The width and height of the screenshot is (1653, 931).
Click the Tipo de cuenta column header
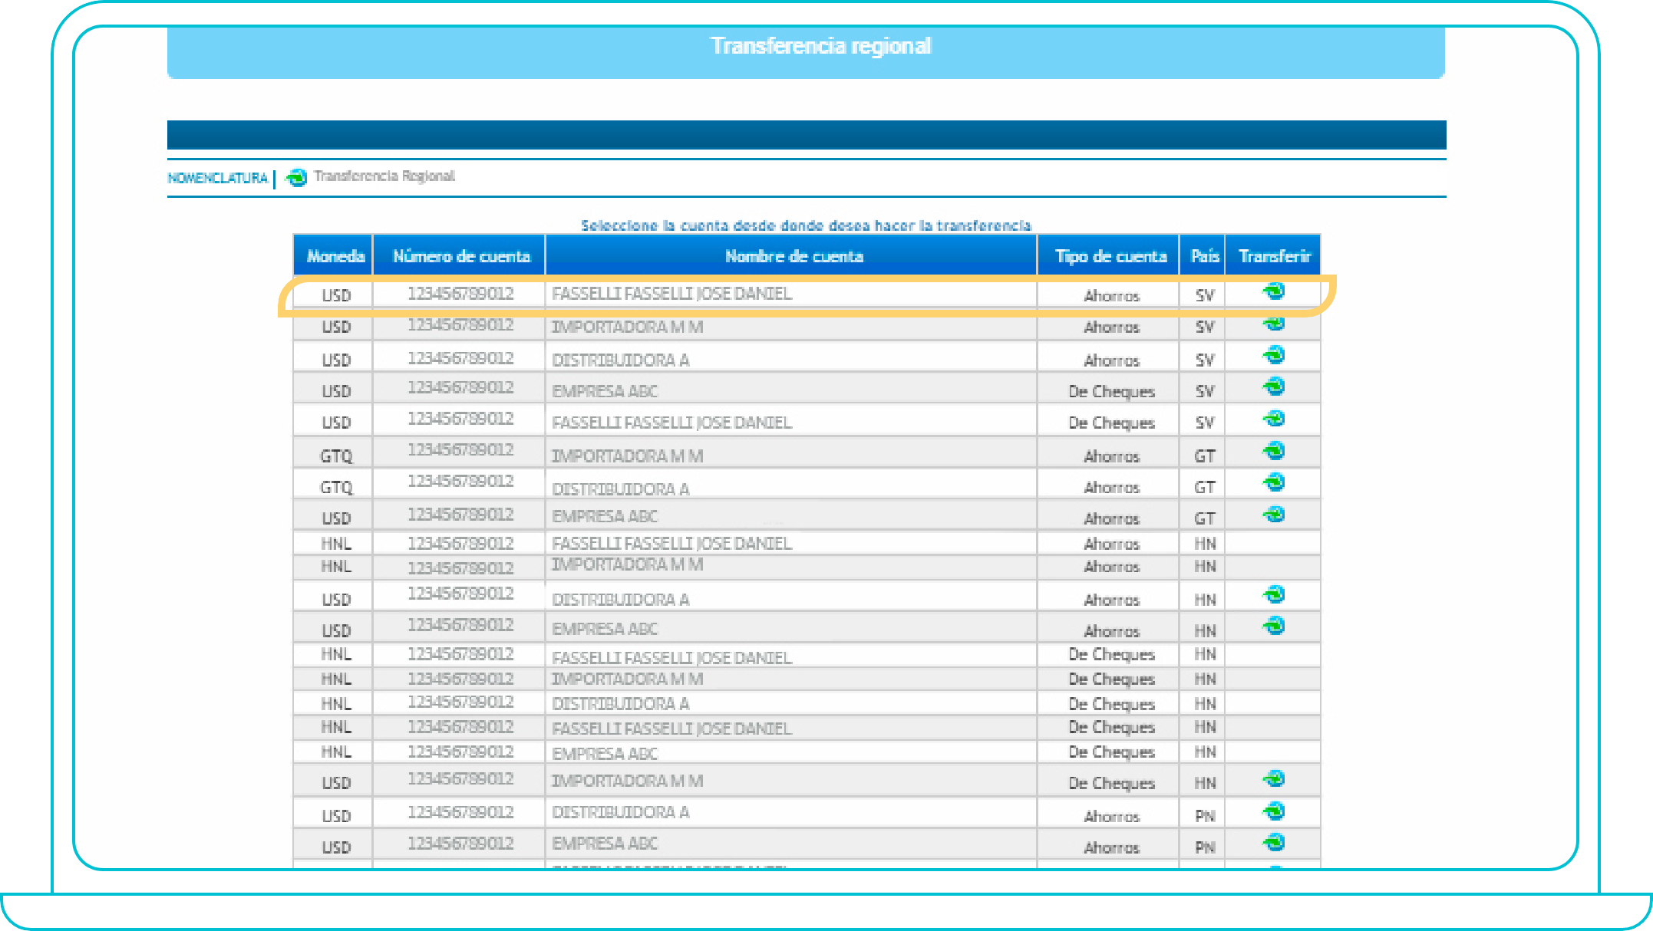coord(1110,256)
